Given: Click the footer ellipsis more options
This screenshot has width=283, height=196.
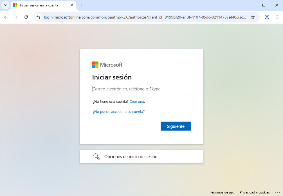Looking at the screenshot, I should click(278, 192).
